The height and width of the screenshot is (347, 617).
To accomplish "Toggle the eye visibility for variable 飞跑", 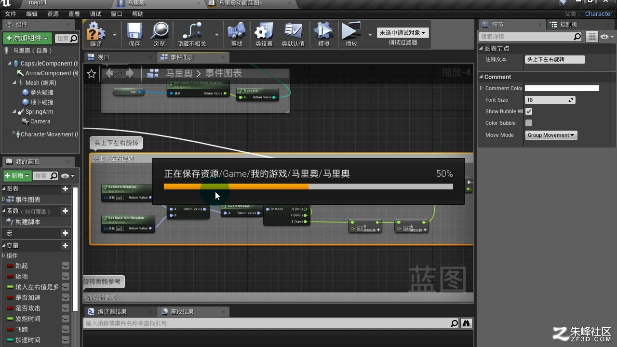I will [66, 330].
